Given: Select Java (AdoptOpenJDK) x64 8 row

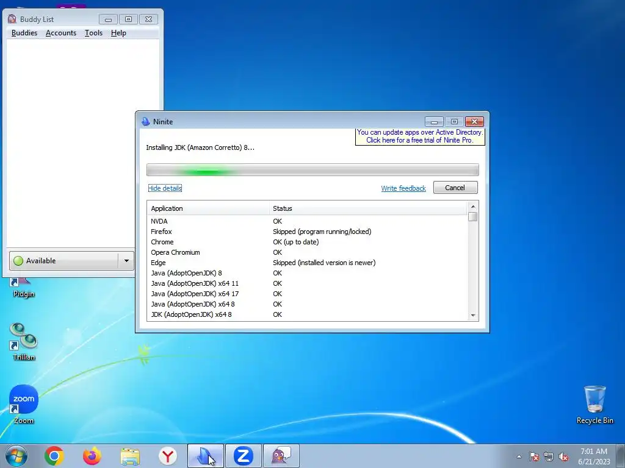Looking at the screenshot, I should point(307,304).
